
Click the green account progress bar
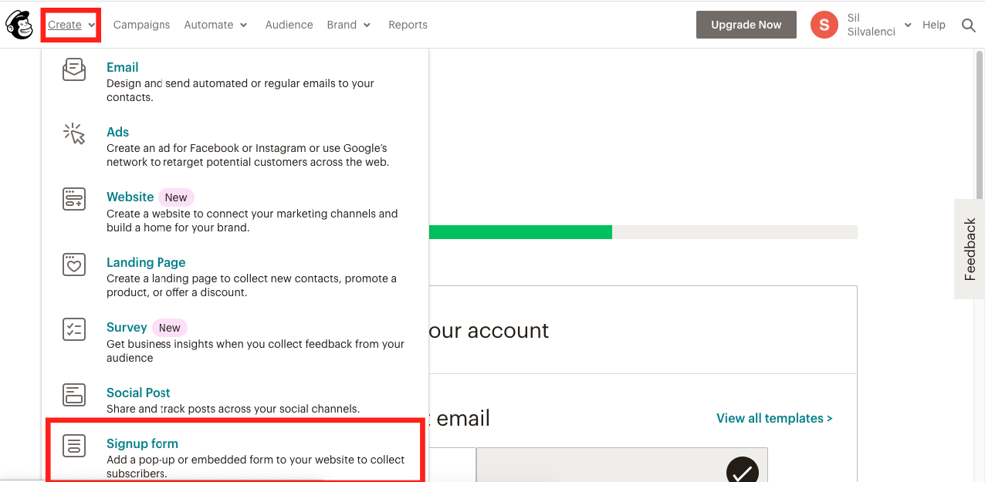click(x=520, y=232)
